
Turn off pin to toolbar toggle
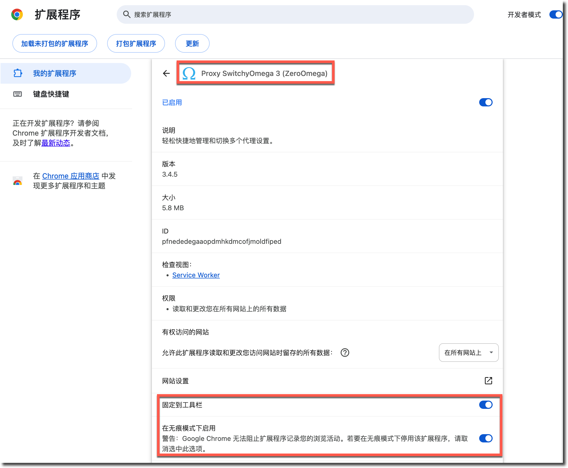click(486, 405)
